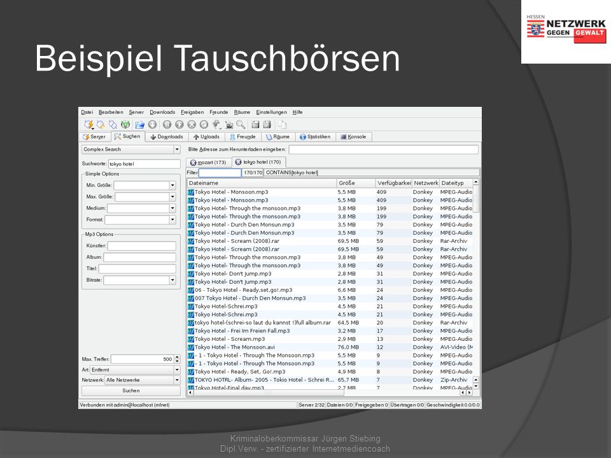Click the Titel input field

[137, 269]
